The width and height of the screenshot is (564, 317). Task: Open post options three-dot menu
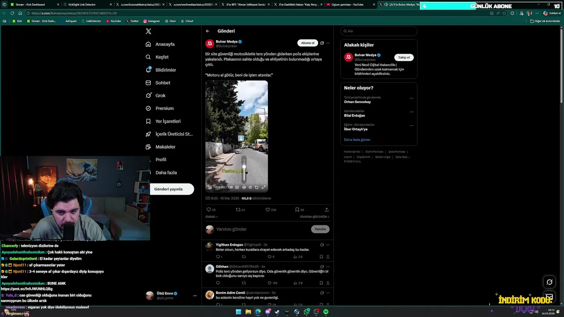[x=328, y=43]
